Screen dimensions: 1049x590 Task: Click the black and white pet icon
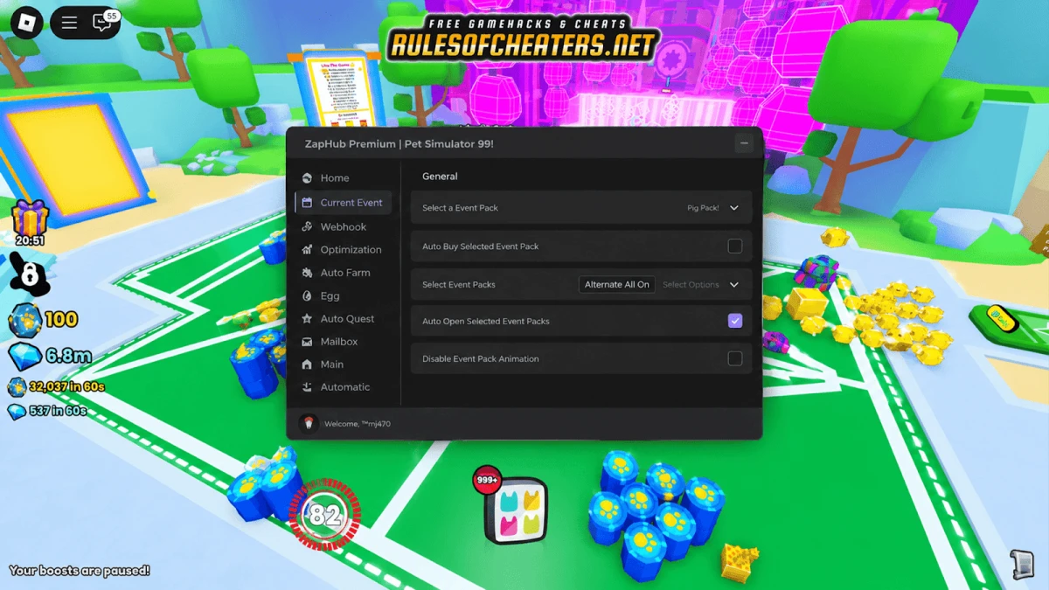[x=30, y=274]
